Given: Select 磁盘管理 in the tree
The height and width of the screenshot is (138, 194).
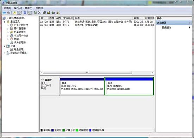Looking at the screenshot, I should click(19, 49).
